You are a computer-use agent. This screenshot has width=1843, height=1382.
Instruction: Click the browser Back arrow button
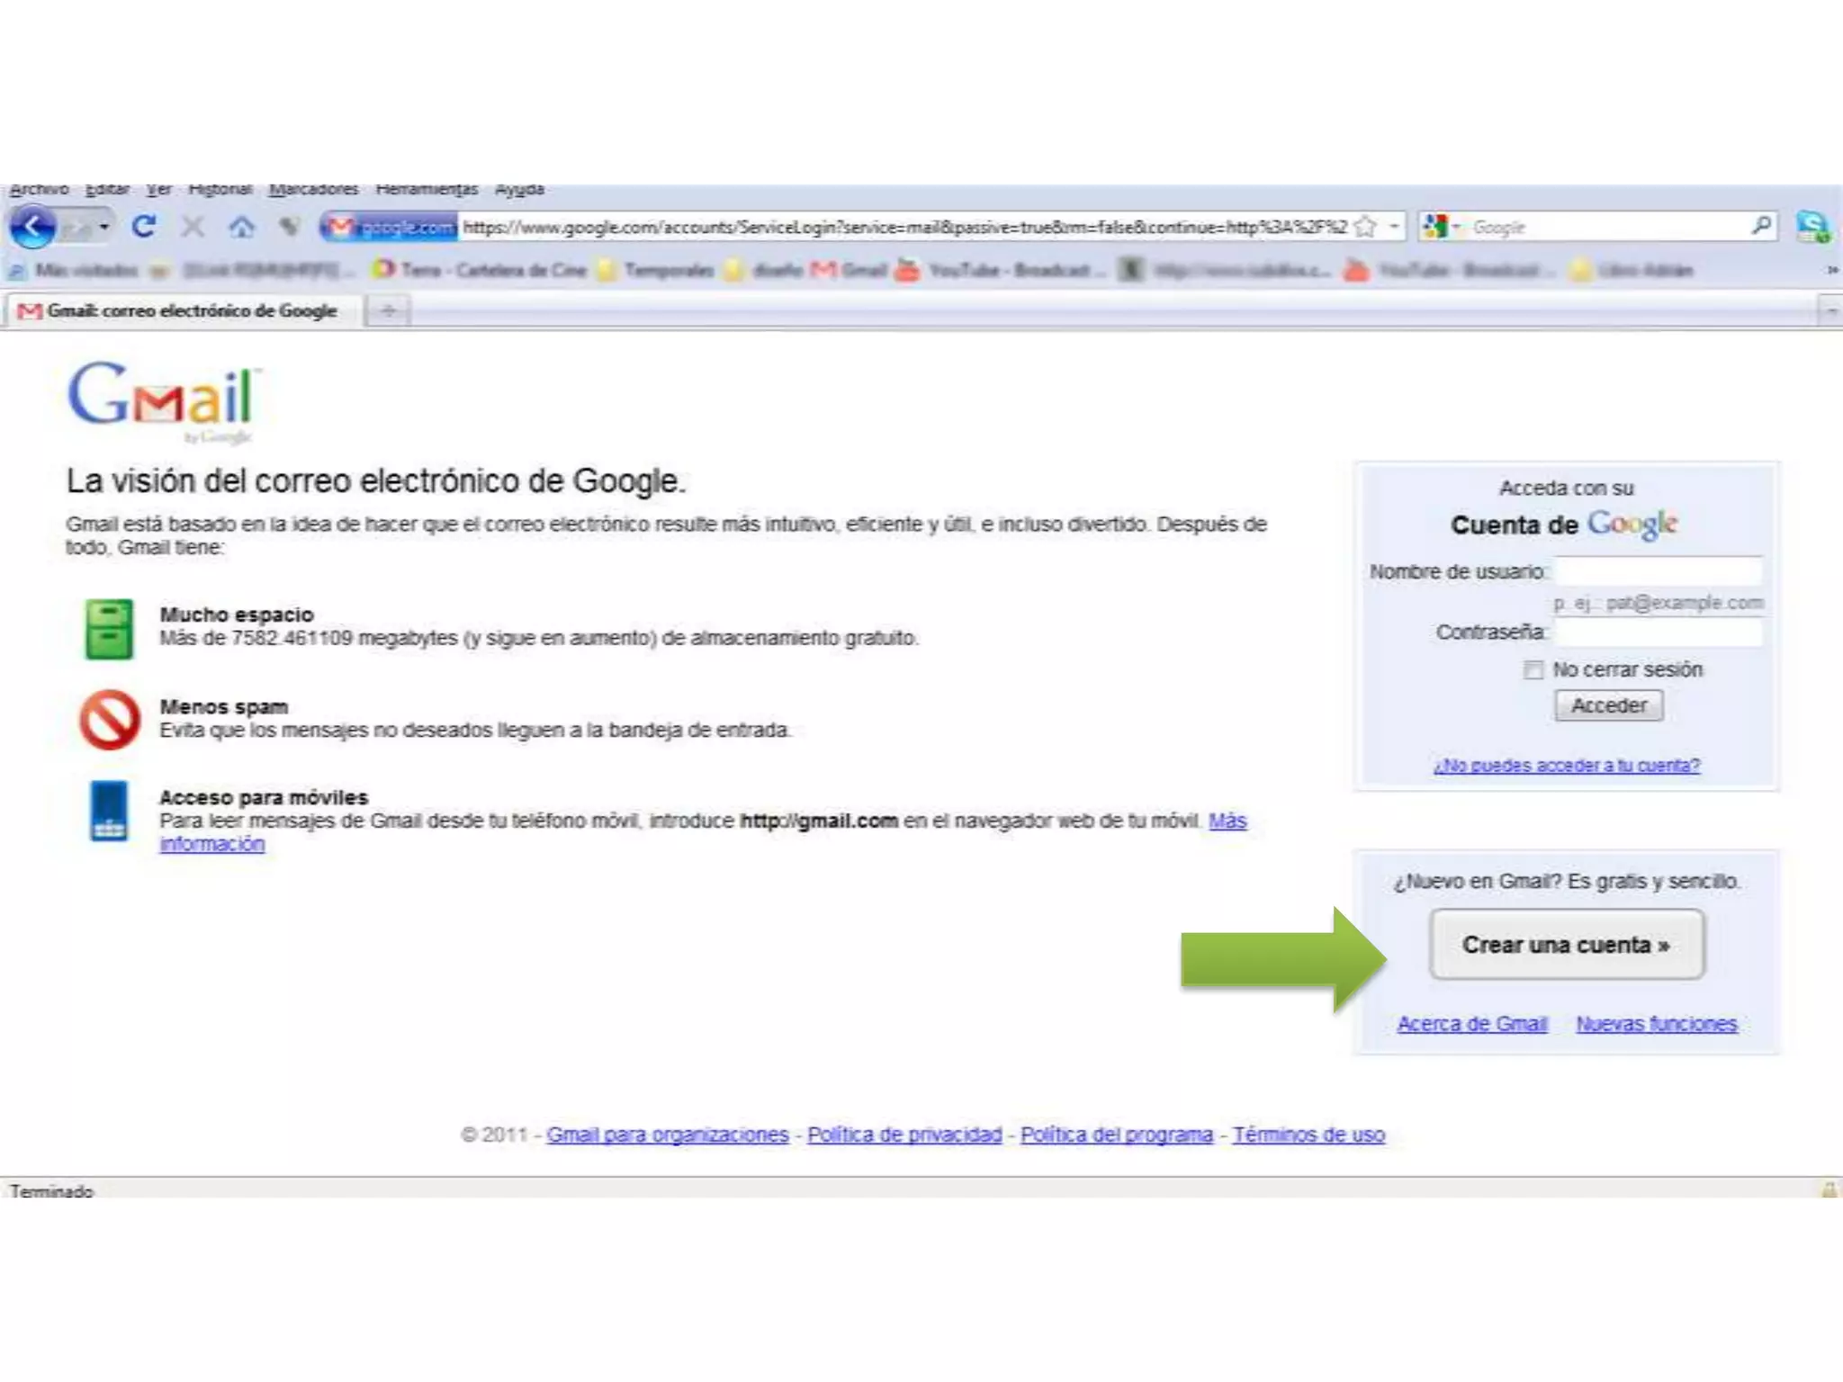point(32,227)
